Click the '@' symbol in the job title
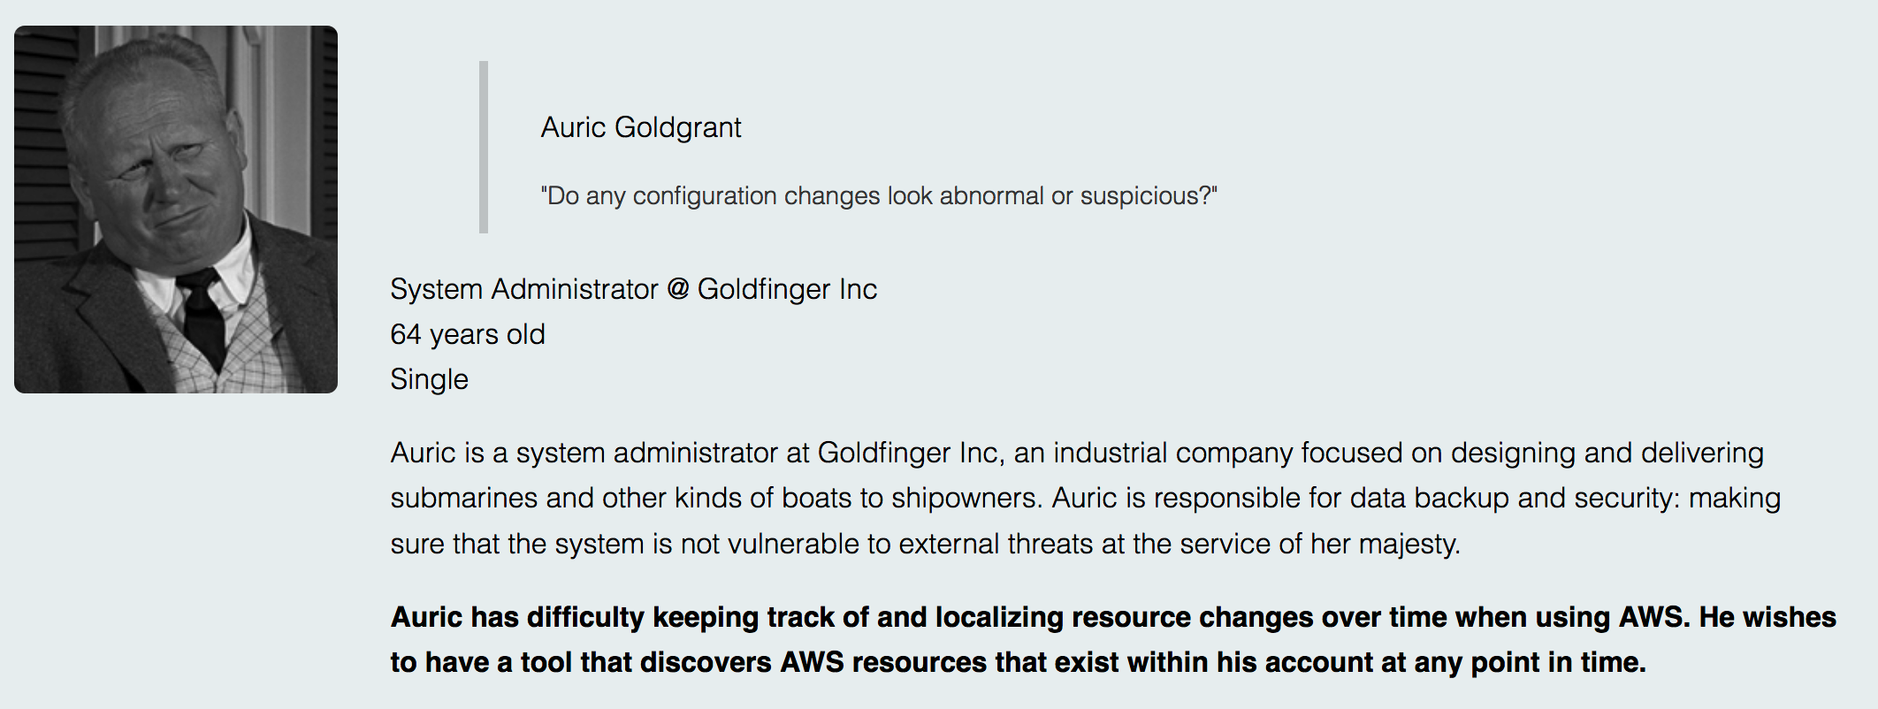The height and width of the screenshot is (709, 1878). tap(678, 289)
